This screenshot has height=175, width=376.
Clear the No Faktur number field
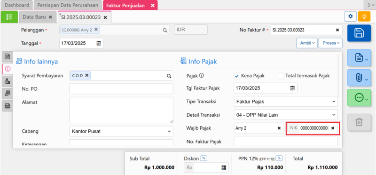tap(337, 30)
